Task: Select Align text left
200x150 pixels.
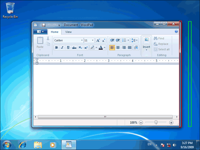Action: pos(112,47)
